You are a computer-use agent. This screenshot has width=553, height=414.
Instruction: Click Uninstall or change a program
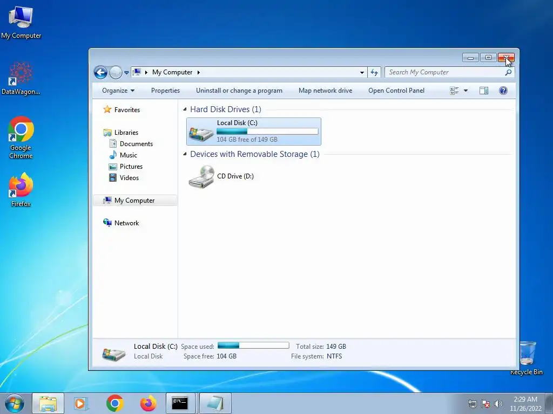pos(239,91)
